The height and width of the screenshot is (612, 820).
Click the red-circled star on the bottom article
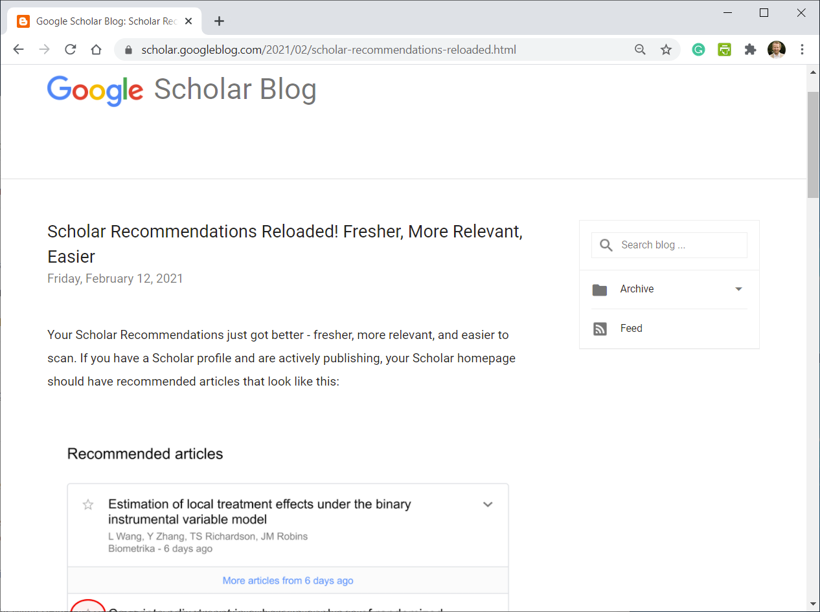click(x=88, y=609)
